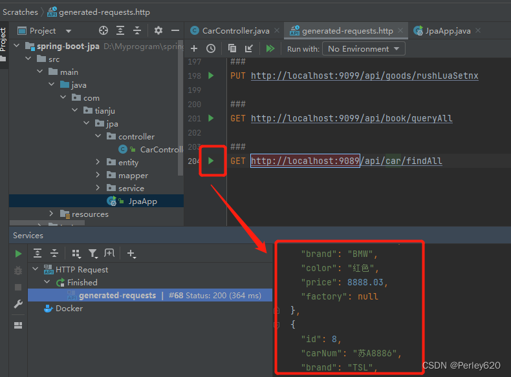The image size is (511, 377).
Task: Select the java folder in tree
Action: pyautogui.click(x=74, y=85)
